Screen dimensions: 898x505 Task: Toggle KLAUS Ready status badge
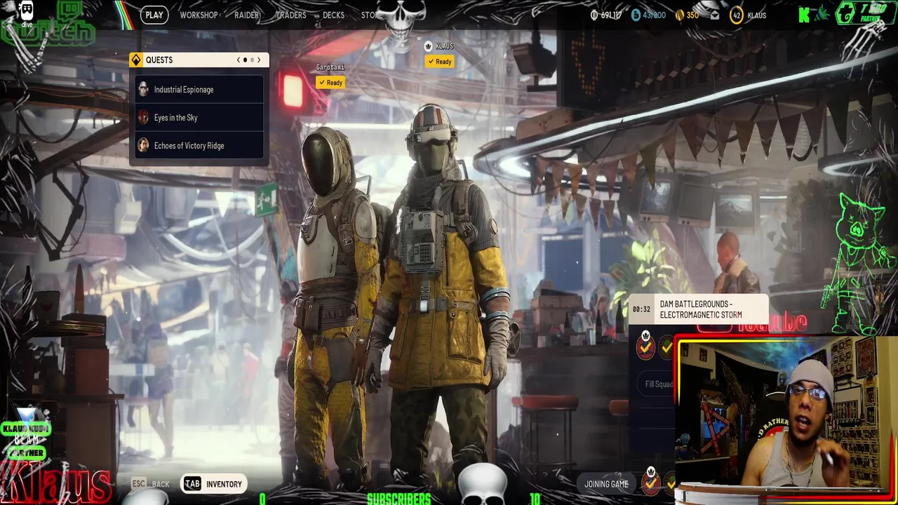click(439, 62)
